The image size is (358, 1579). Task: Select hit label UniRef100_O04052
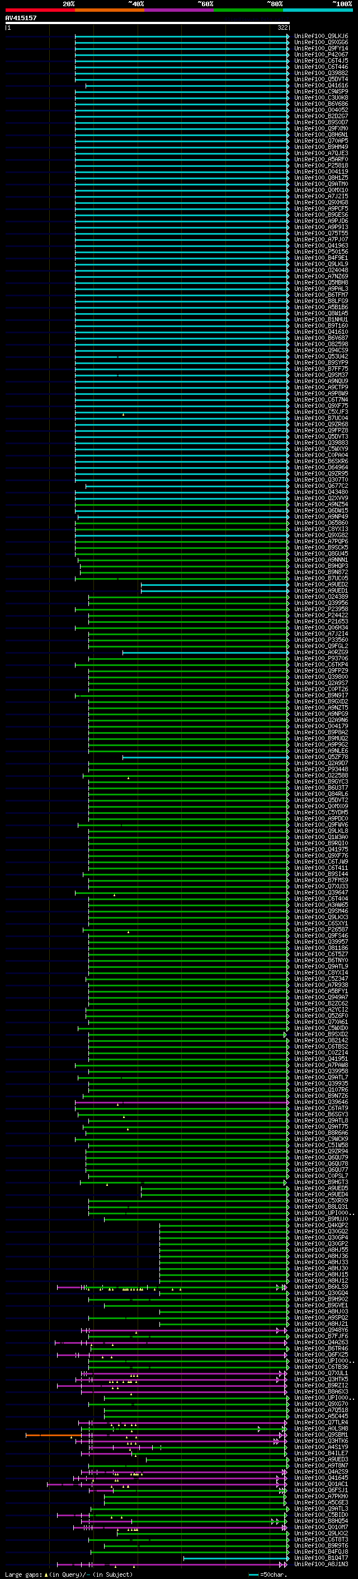click(321, 110)
